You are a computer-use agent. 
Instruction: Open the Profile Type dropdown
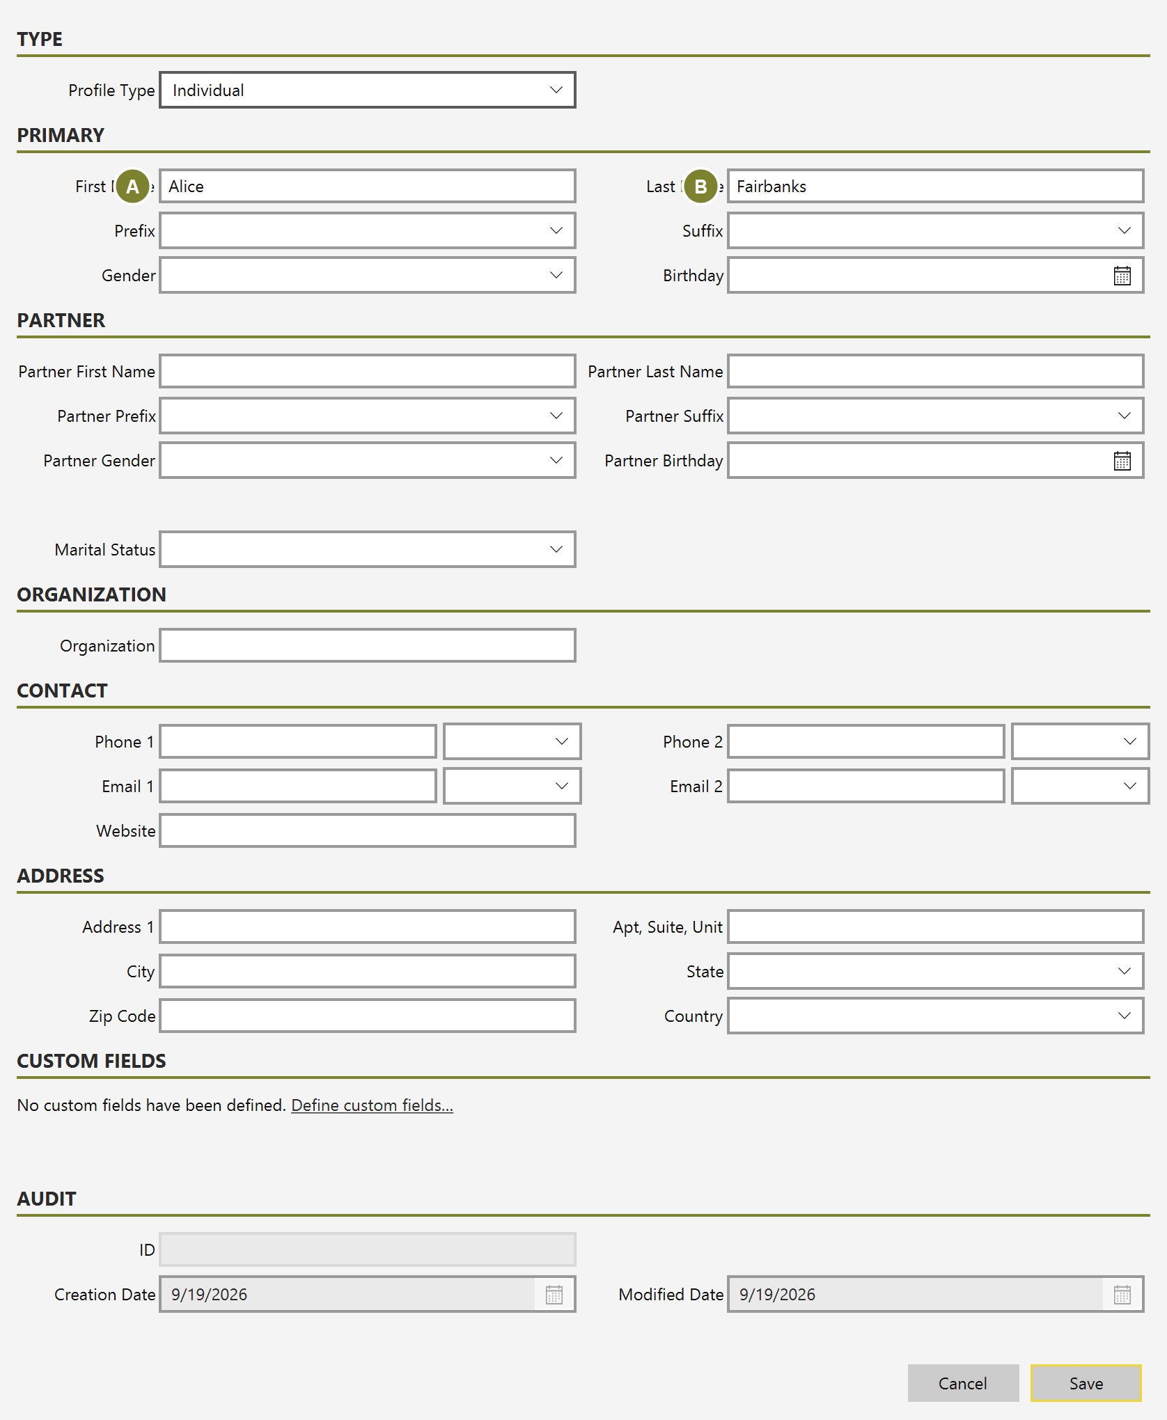(368, 90)
